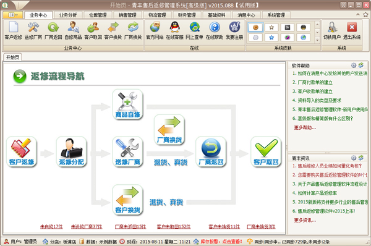Screen dimensions: 371x246
Task: Switch to 仓库管理 ribbon tab
Action: coord(98,15)
